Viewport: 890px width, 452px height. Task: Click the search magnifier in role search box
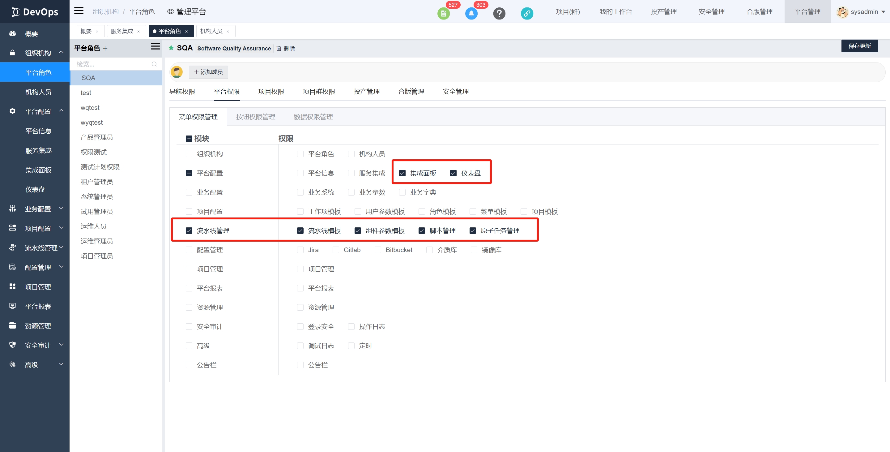(x=154, y=64)
